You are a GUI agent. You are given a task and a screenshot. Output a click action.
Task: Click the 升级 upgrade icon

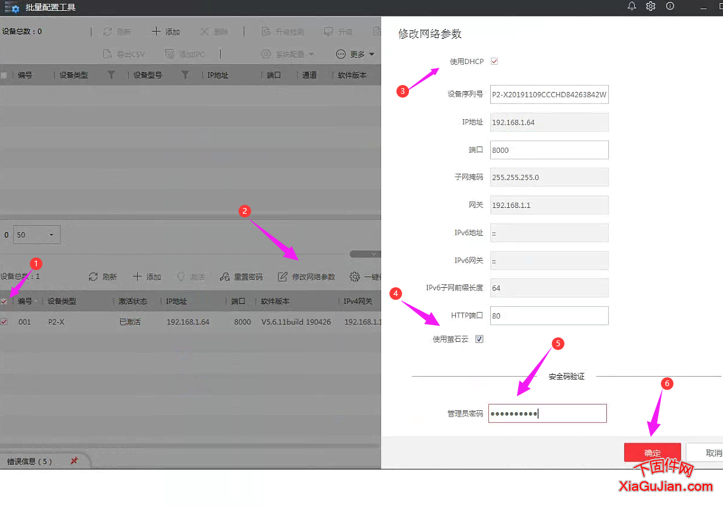coord(329,31)
